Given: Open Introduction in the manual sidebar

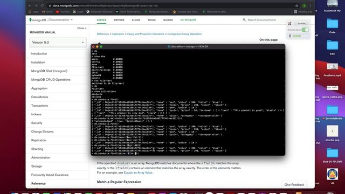Looking at the screenshot, I should pyautogui.click(x=39, y=54).
